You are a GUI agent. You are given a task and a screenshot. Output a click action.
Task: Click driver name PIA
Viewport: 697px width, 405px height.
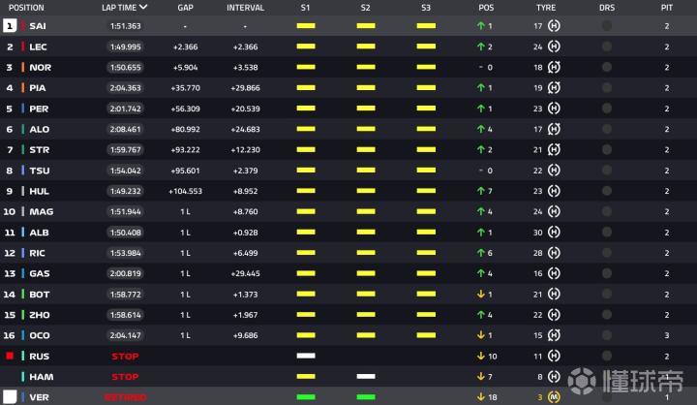click(x=38, y=88)
